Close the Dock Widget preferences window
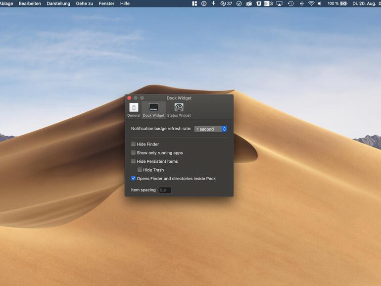The height and width of the screenshot is (286, 381). 130,98
